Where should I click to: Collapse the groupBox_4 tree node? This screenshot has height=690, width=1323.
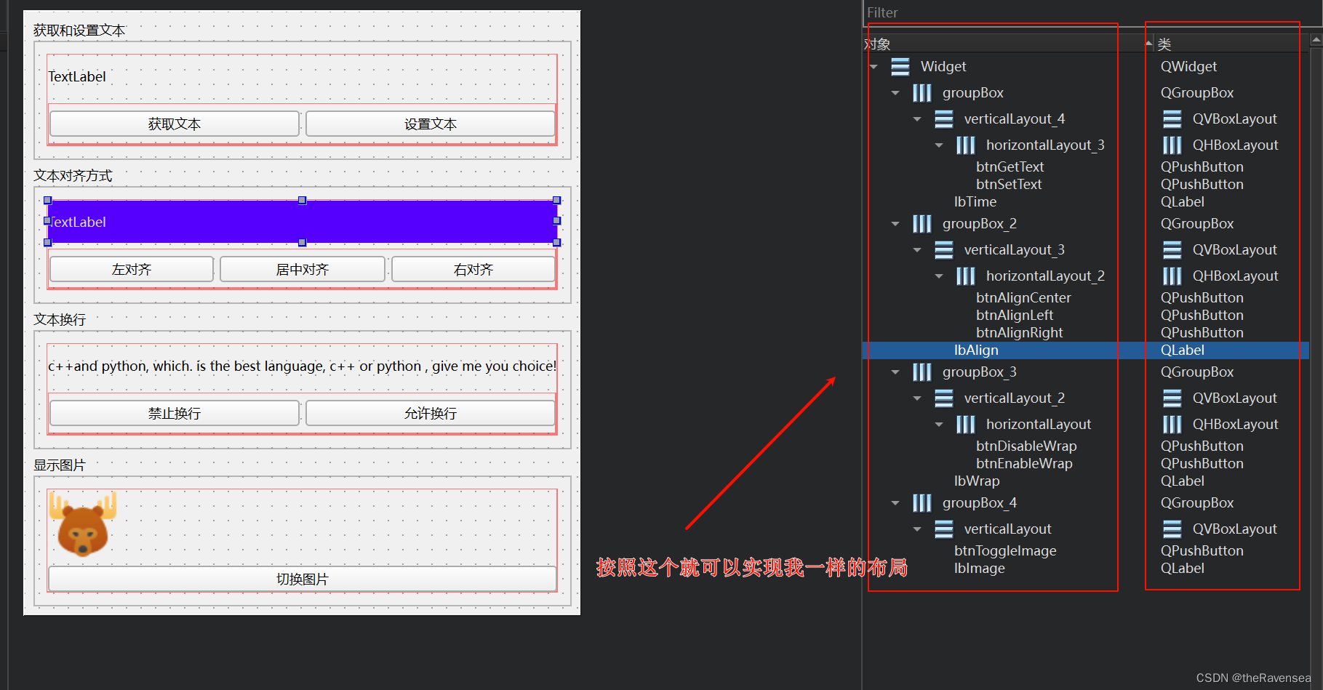coord(895,503)
